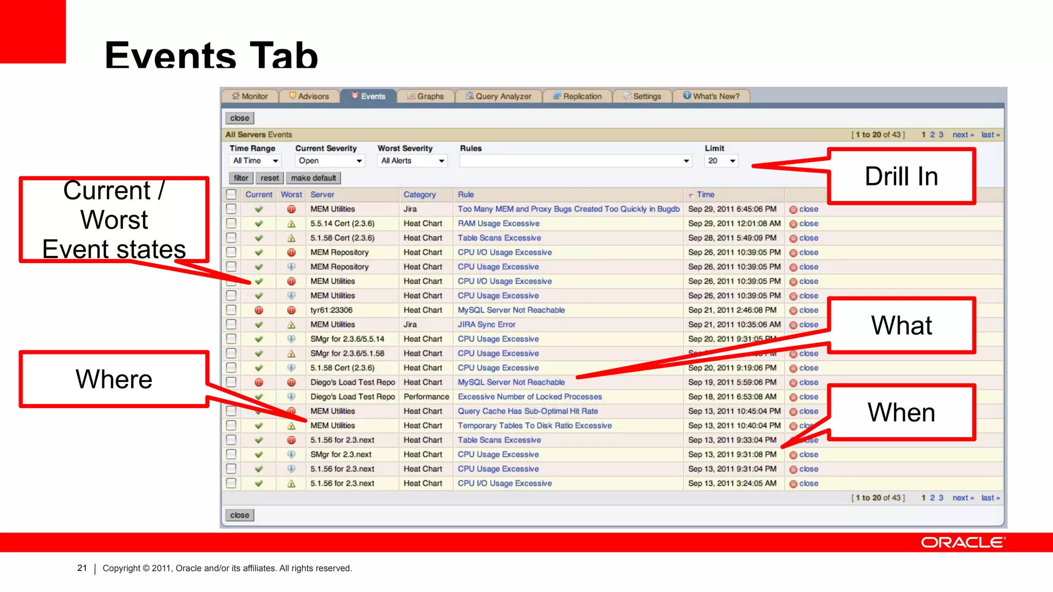The image size is (1053, 592).
Task: Click the top close button
Action: click(240, 118)
